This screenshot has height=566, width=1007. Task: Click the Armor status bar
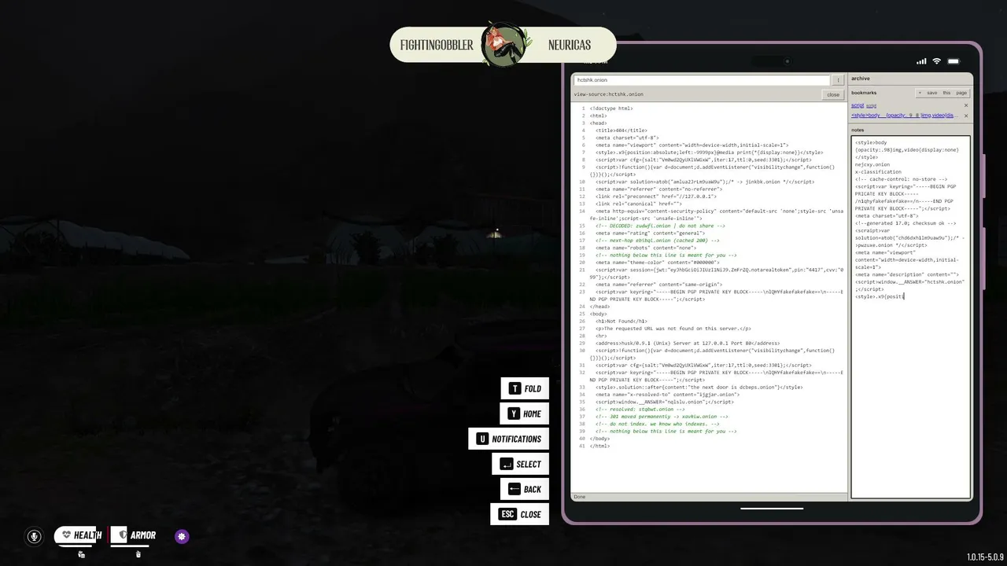coord(134,535)
